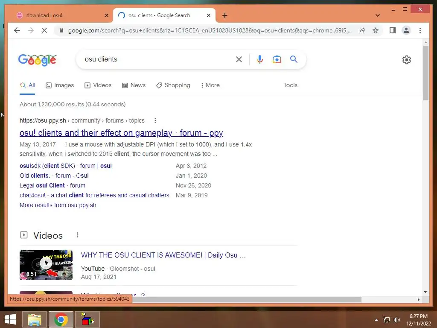Image resolution: width=437 pixels, height=328 pixels.
Task: Close the osu clients Google Search tab
Action: click(208, 15)
